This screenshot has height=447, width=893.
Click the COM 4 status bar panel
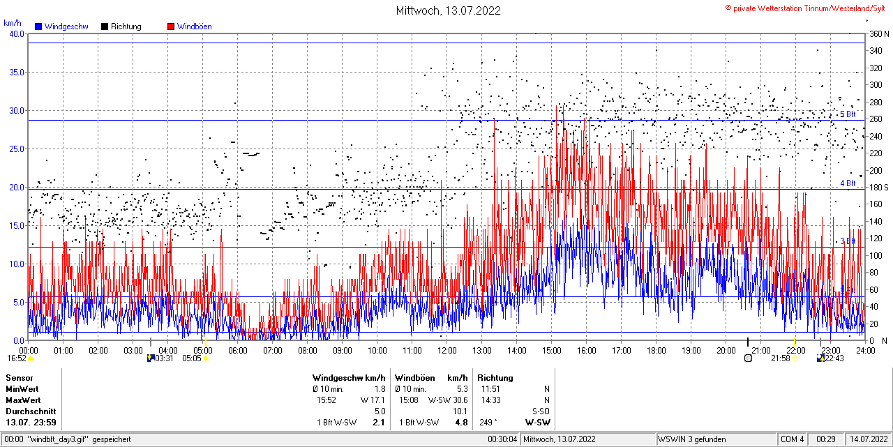(793, 439)
